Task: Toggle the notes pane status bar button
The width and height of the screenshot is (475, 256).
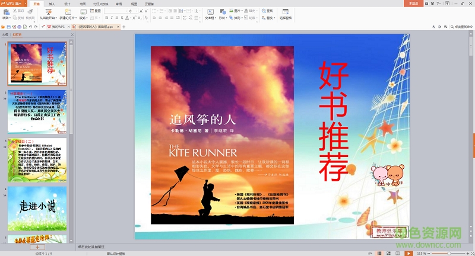Action: [x=370, y=253]
